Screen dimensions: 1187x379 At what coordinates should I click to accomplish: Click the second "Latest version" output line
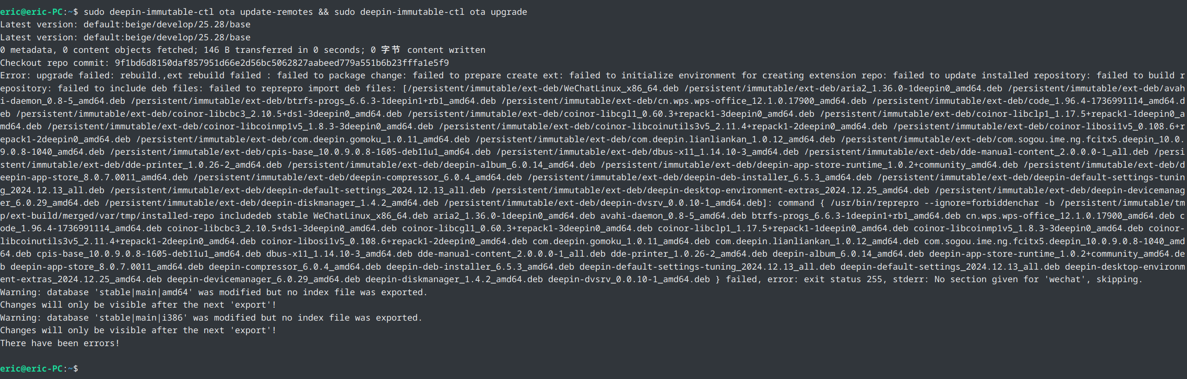125,38
